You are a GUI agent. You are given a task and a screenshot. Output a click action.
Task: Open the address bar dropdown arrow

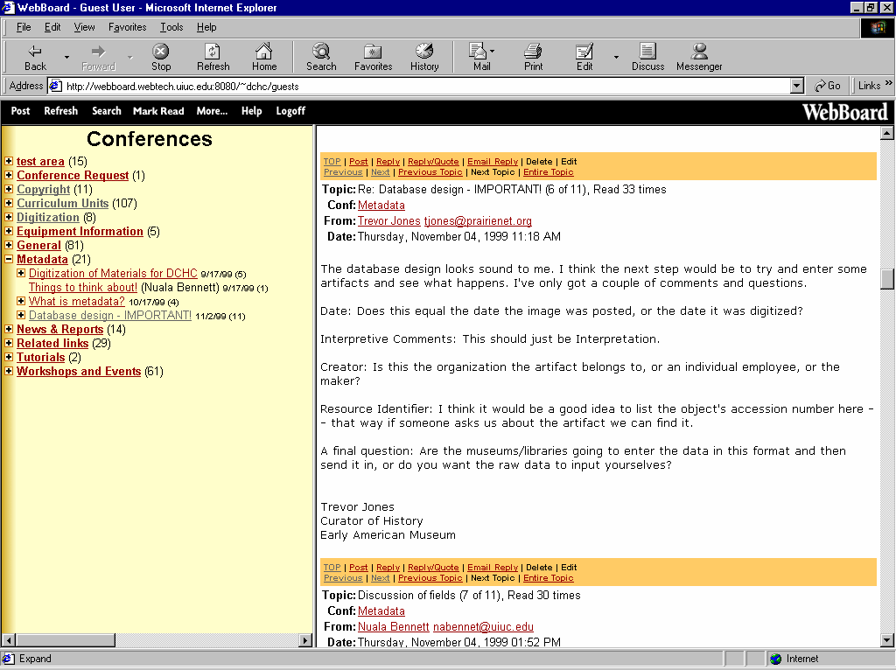point(796,86)
